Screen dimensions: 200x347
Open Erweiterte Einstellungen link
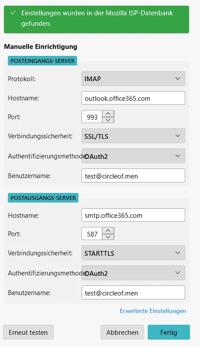(153, 311)
